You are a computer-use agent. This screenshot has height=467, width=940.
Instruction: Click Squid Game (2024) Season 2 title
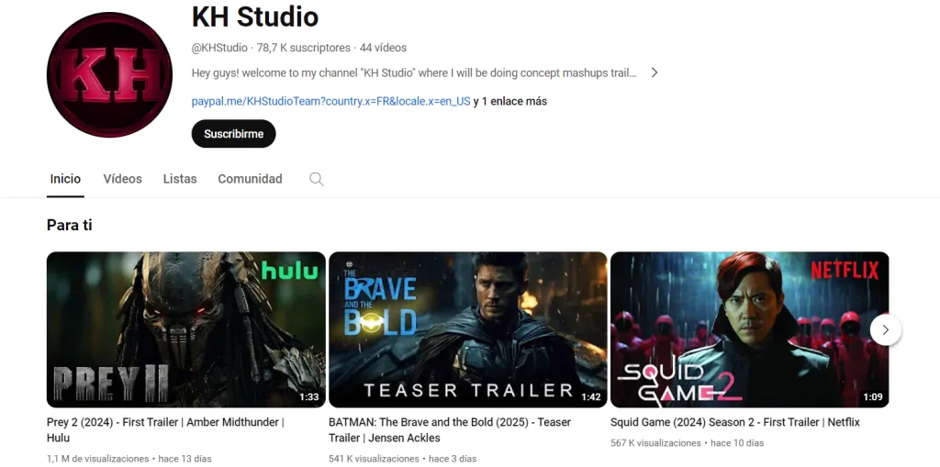tap(735, 422)
